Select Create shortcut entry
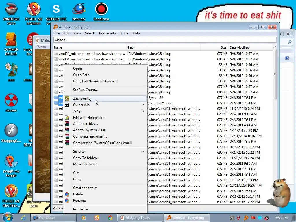296x222 pixels. [105, 188]
